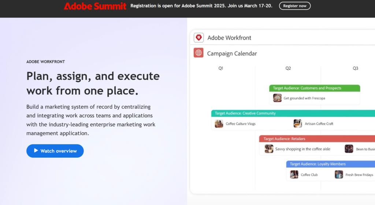This screenshot has height=205, width=375.
Task: Click the Artisan Coffee Craft label
Action: click(x=319, y=124)
